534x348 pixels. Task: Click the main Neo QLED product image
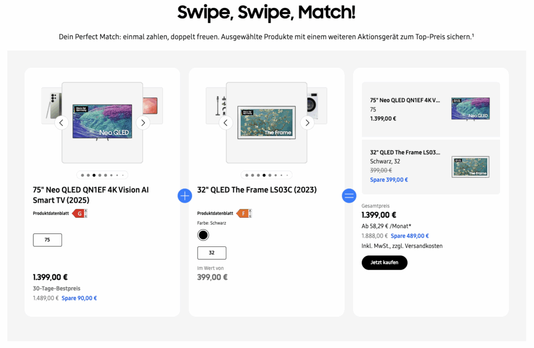tap(102, 122)
